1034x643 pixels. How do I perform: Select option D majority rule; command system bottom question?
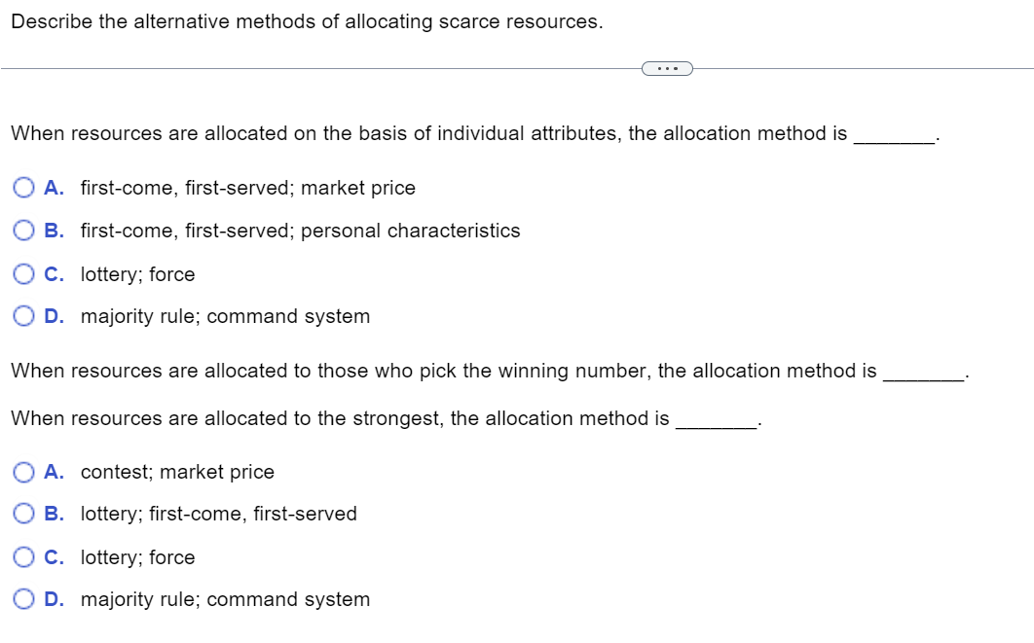tap(22, 599)
